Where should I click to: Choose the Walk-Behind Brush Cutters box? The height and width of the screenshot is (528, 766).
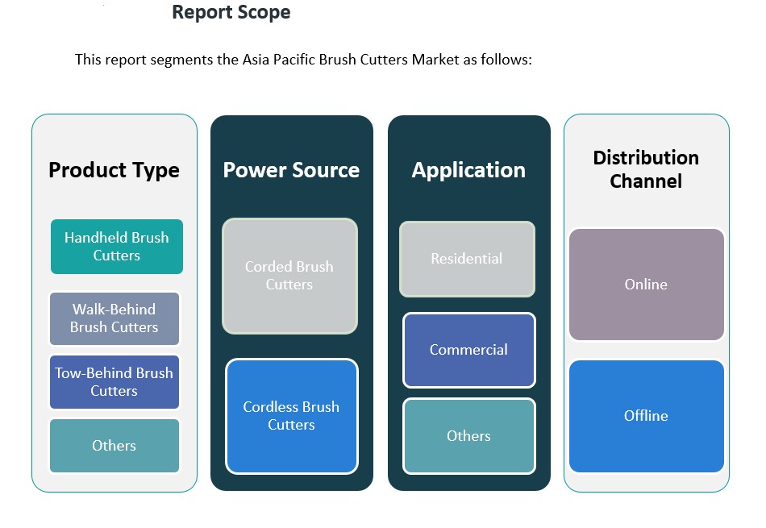[x=114, y=318]
